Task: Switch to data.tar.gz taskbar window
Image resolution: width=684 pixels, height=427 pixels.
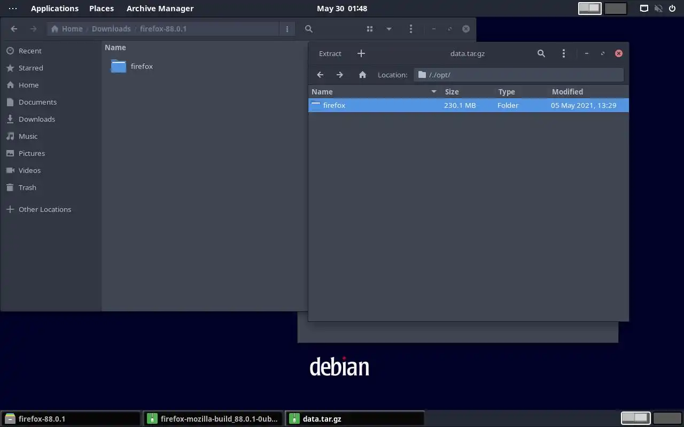Action: [355, 419]
